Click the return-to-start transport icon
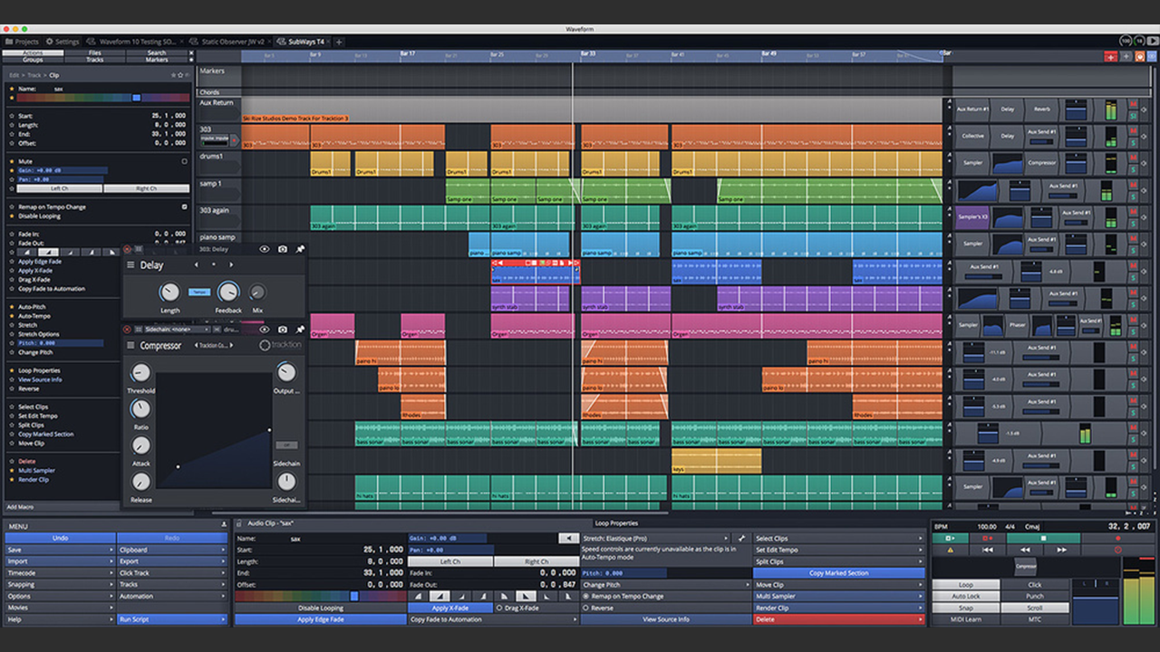This screenshot has width=1160, height=652. [x=988, y=550]
